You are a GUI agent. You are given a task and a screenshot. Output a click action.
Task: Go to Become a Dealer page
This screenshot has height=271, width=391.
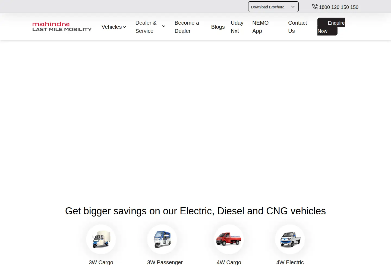(x=187, y=27)
